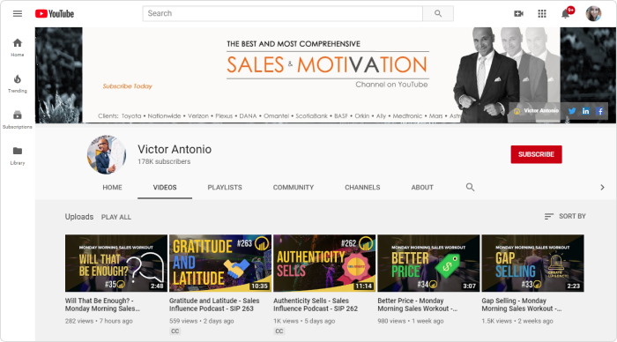Viewport: 617px width, 342px height.
Task: Open the account avatar menu
Action: [x=593, y=14]
